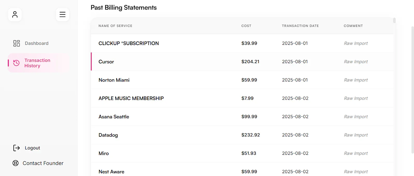Screen dimensions: 414x176
Task: Click the $99.99 cost cell
Action: [x=249, y=117]
